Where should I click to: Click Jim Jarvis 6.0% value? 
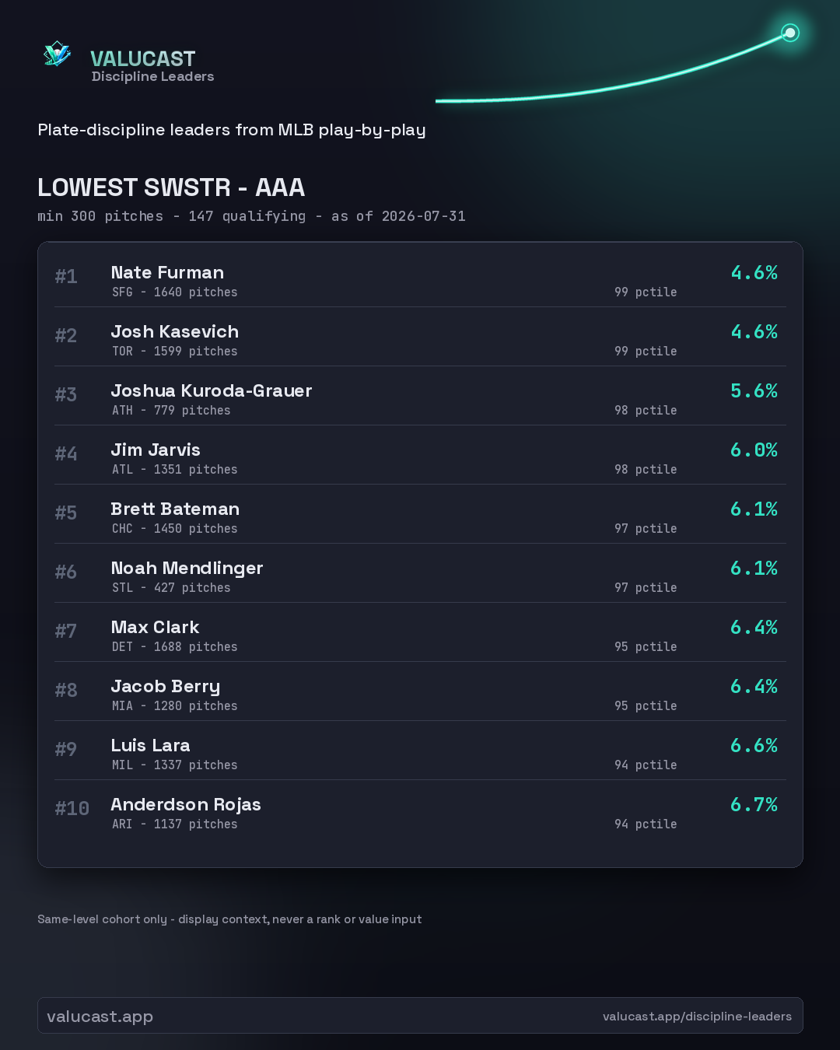pos(754,450)
